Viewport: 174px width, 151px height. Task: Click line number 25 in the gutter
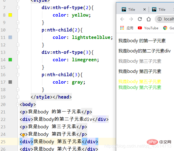tap(3, 142)
